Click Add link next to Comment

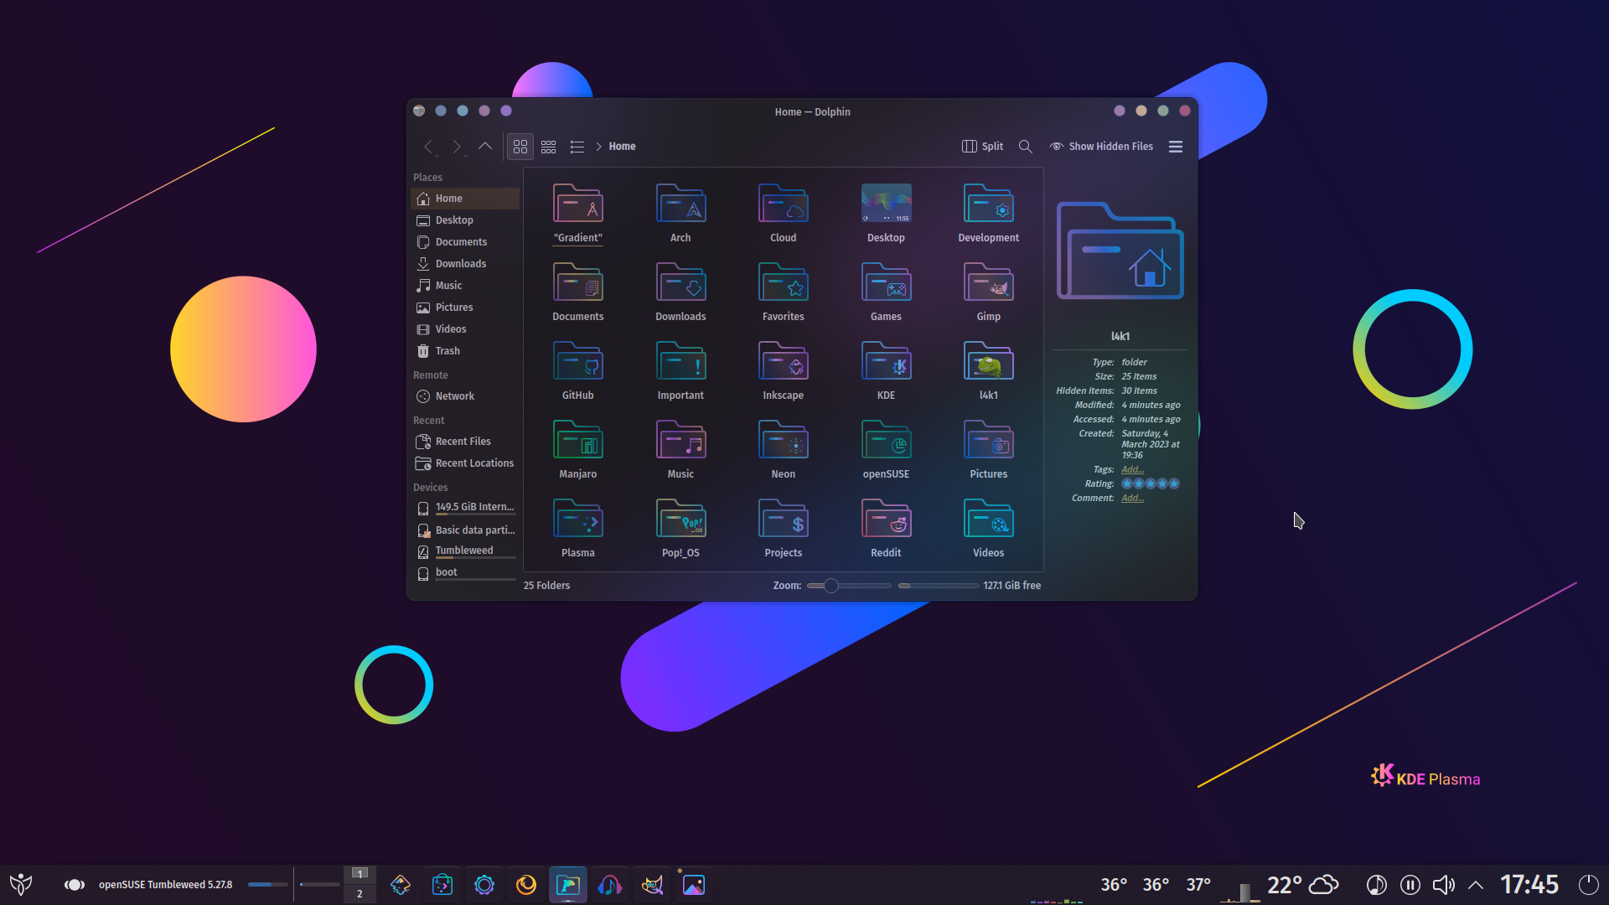pyautogui.click(x=1132, y=498)
